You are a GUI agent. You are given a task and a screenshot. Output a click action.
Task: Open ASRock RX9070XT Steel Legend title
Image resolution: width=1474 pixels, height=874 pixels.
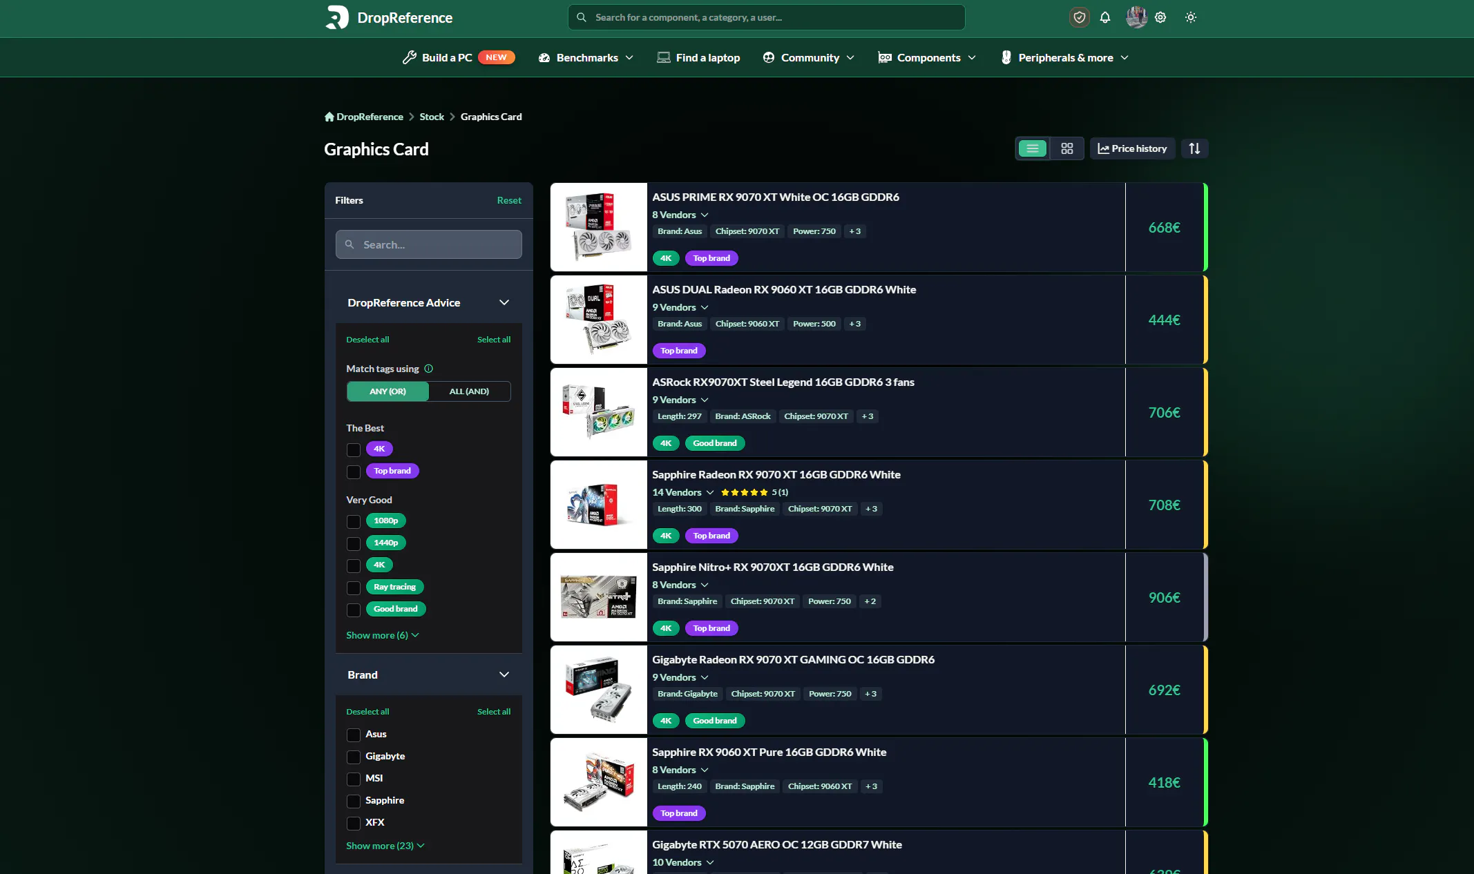point(783,382)
